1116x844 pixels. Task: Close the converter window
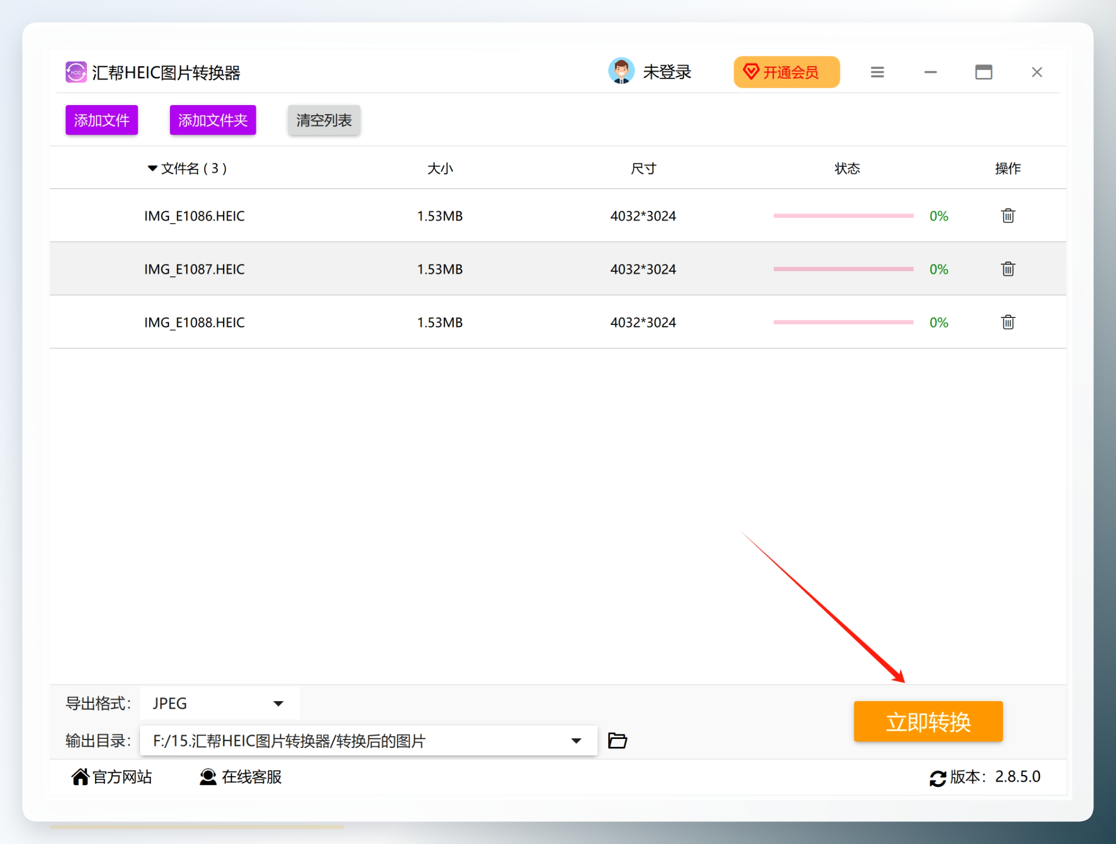pos(1037,72)
